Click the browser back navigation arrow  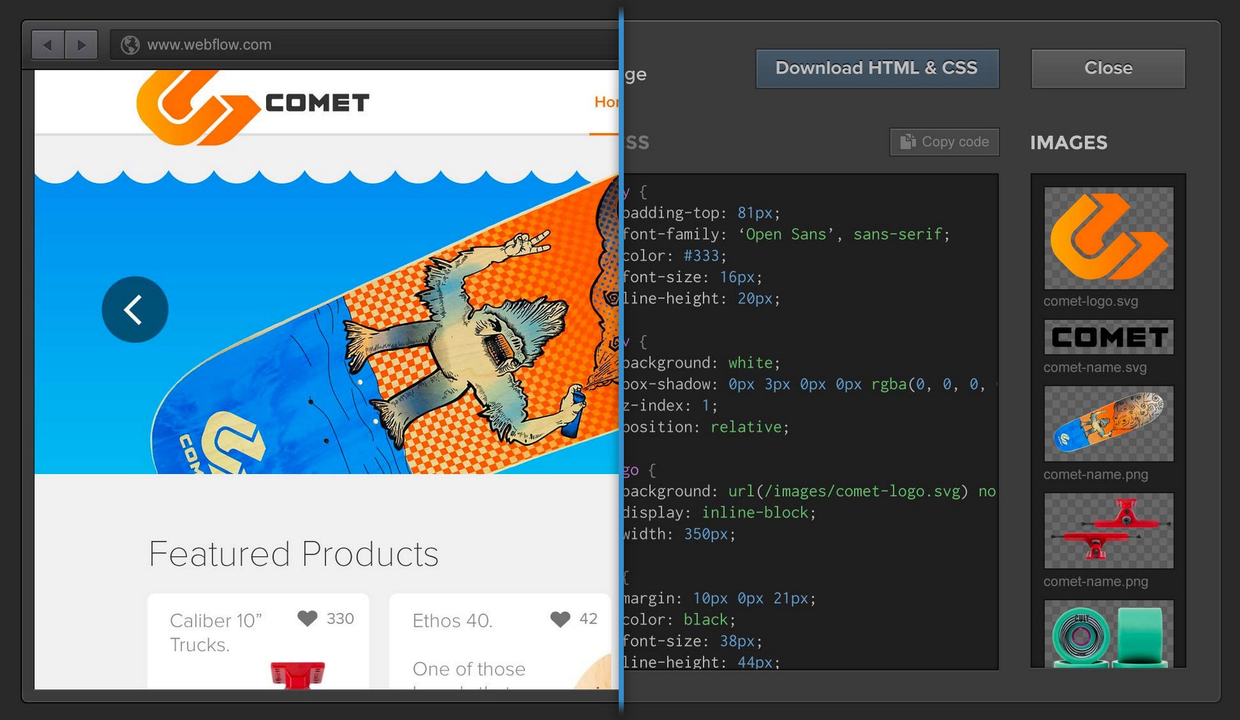pyautogui.click(x=46, y=44)
